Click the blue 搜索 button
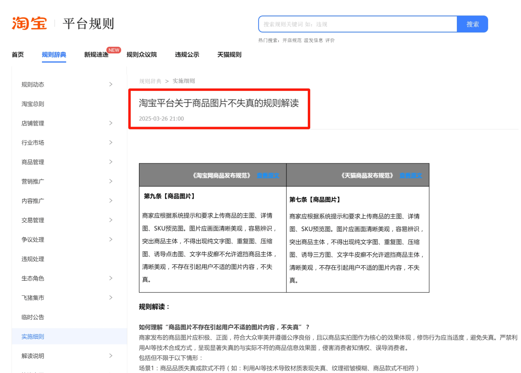 pyautogui.click(x=472, y=24)
